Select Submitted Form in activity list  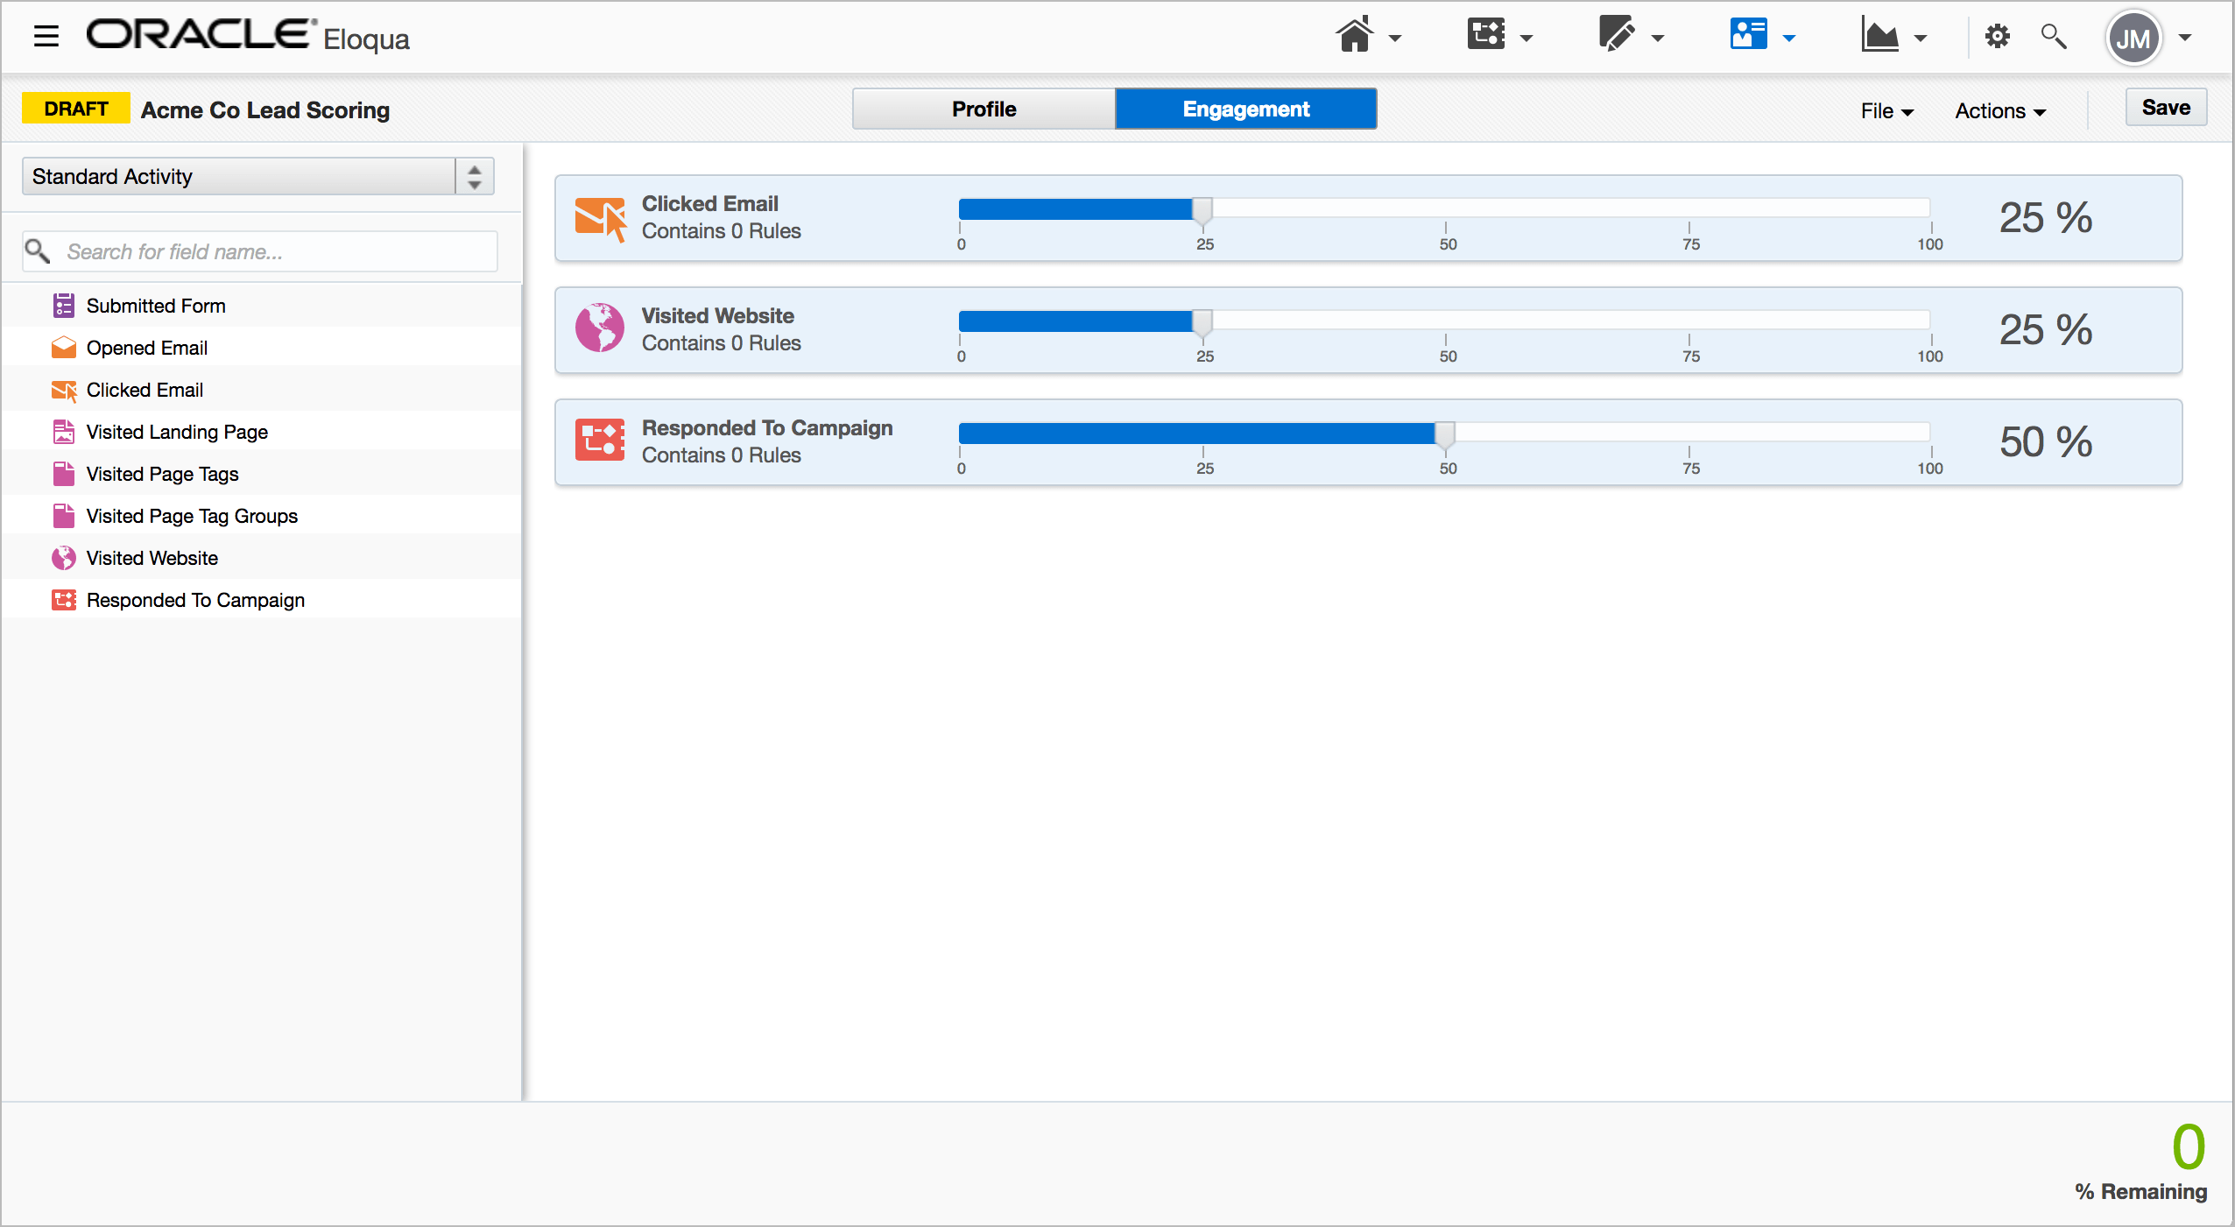point(156,306)
